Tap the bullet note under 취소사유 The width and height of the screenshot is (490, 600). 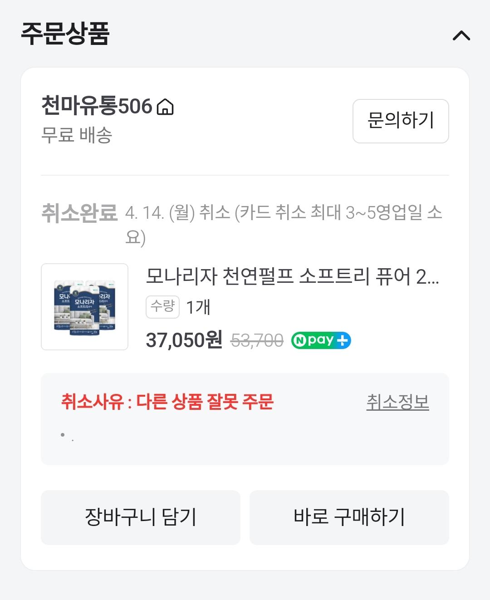tap(67, 436)
